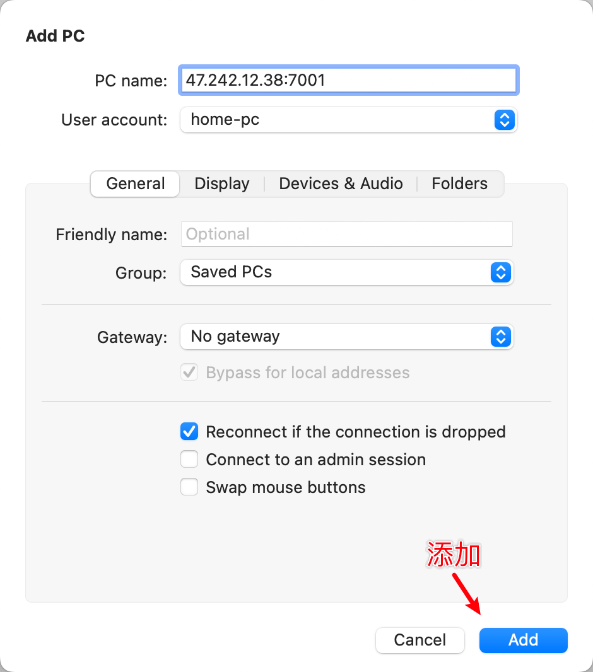This screenshot has height=672, width=593.
Task: Click the Gateway popup chevron icon
Action: tap(500, 337)
